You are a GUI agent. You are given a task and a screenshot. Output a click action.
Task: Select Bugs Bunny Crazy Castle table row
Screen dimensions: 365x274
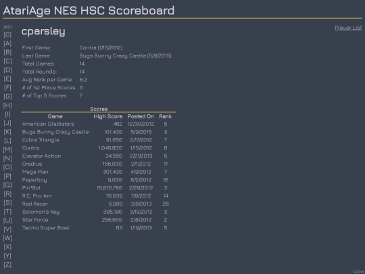pos(99,132)
